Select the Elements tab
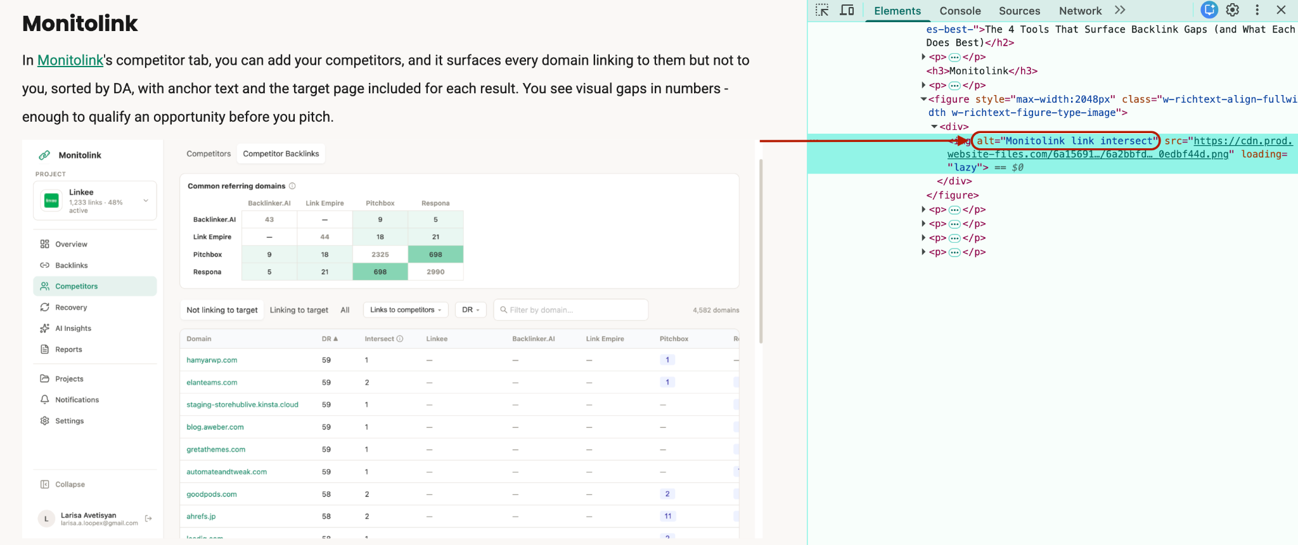The height and width of the screenshot is (545, 1298). (897, 11)
